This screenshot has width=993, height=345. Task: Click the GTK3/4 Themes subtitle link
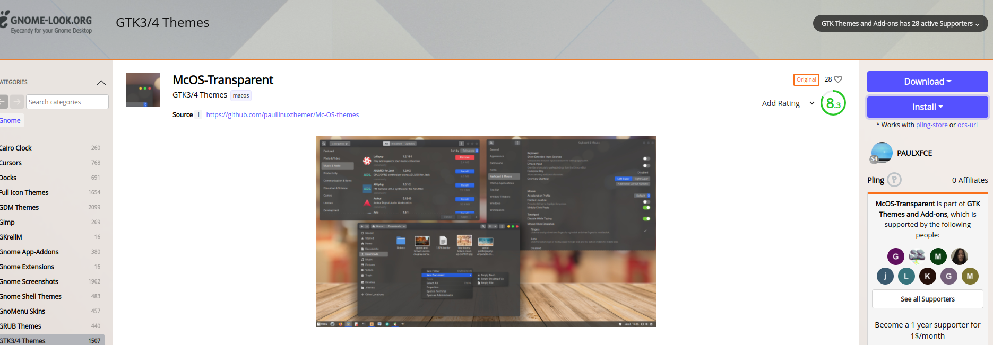tap(200, 95)
